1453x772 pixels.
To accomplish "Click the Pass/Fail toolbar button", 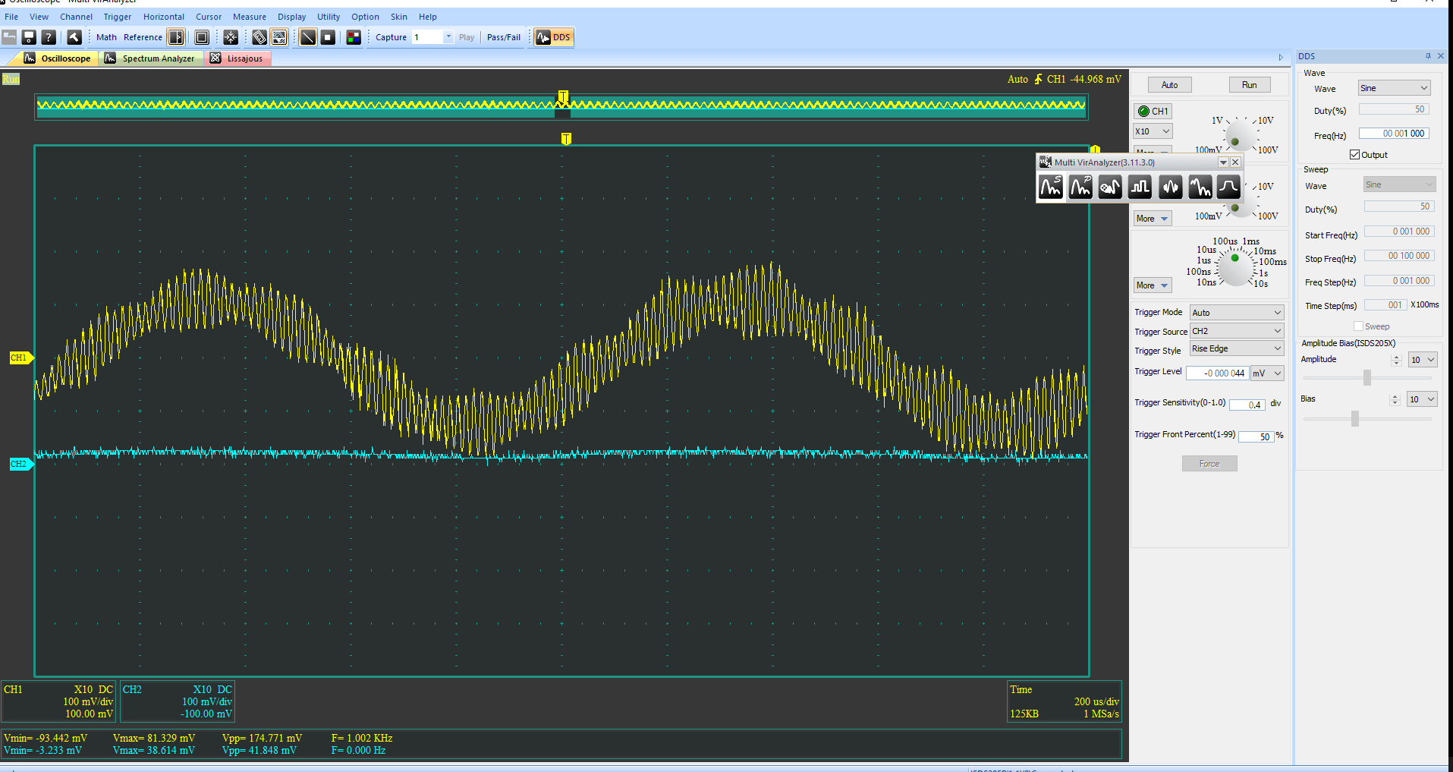I will pyautogui.click(x=504, y=37).
